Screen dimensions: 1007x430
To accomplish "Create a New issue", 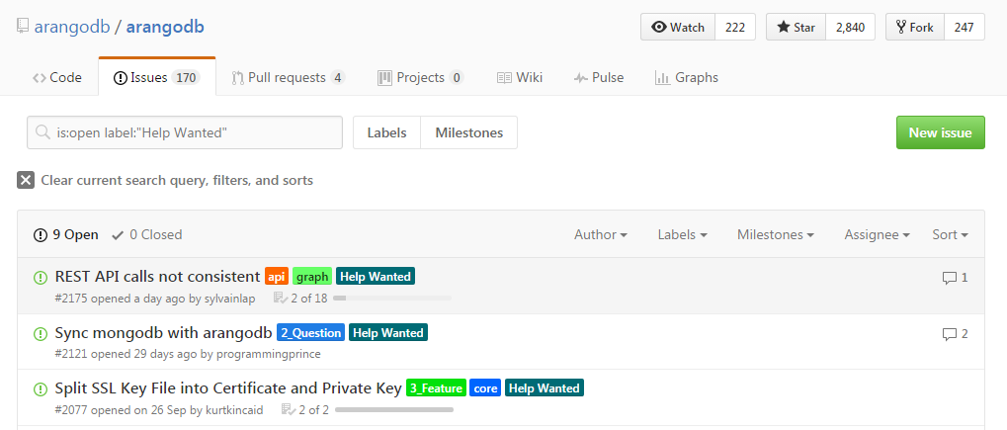I will 940,132.
